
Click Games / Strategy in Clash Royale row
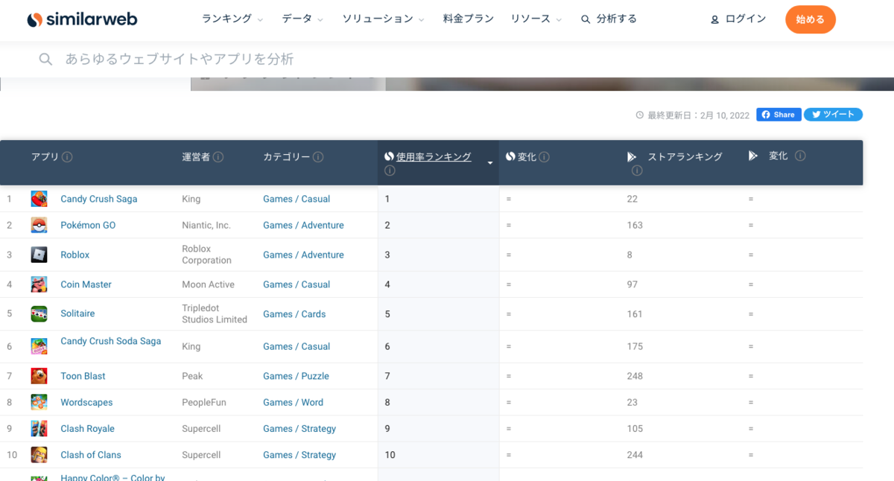(299, 428)
